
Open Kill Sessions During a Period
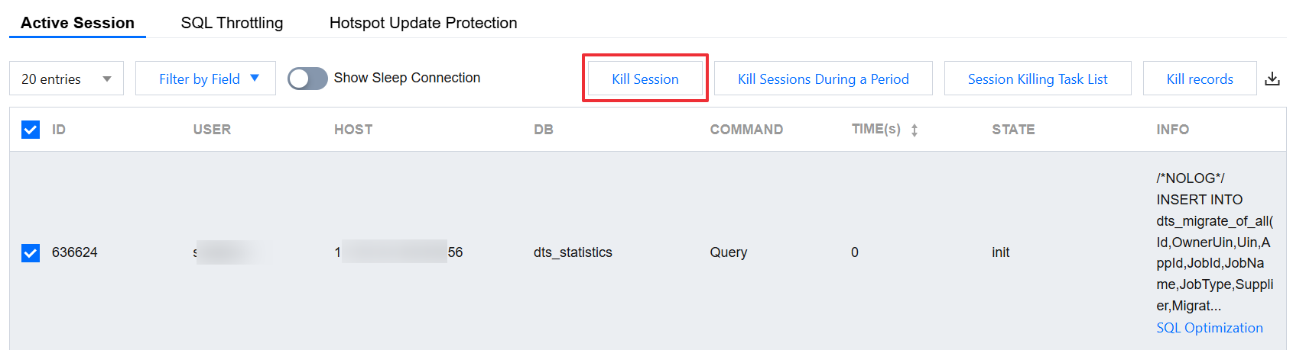[824, 79]
